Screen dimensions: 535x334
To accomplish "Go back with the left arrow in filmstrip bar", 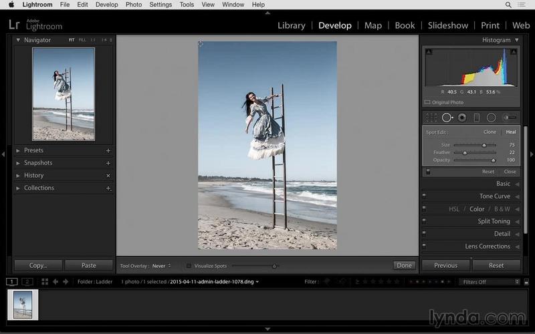I will [x=56, y=281].
